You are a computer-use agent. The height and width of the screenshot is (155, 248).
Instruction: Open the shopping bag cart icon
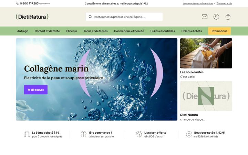pyautogui.click(x=228, y=17)
